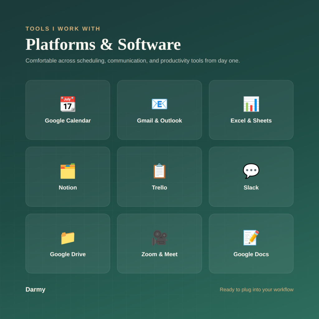Viewport: 319px width, 319px height.
Task: Select the Notion label
Action: tap(68, 188)
